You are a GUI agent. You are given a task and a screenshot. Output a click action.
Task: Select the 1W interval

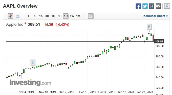tap(72, 16)
